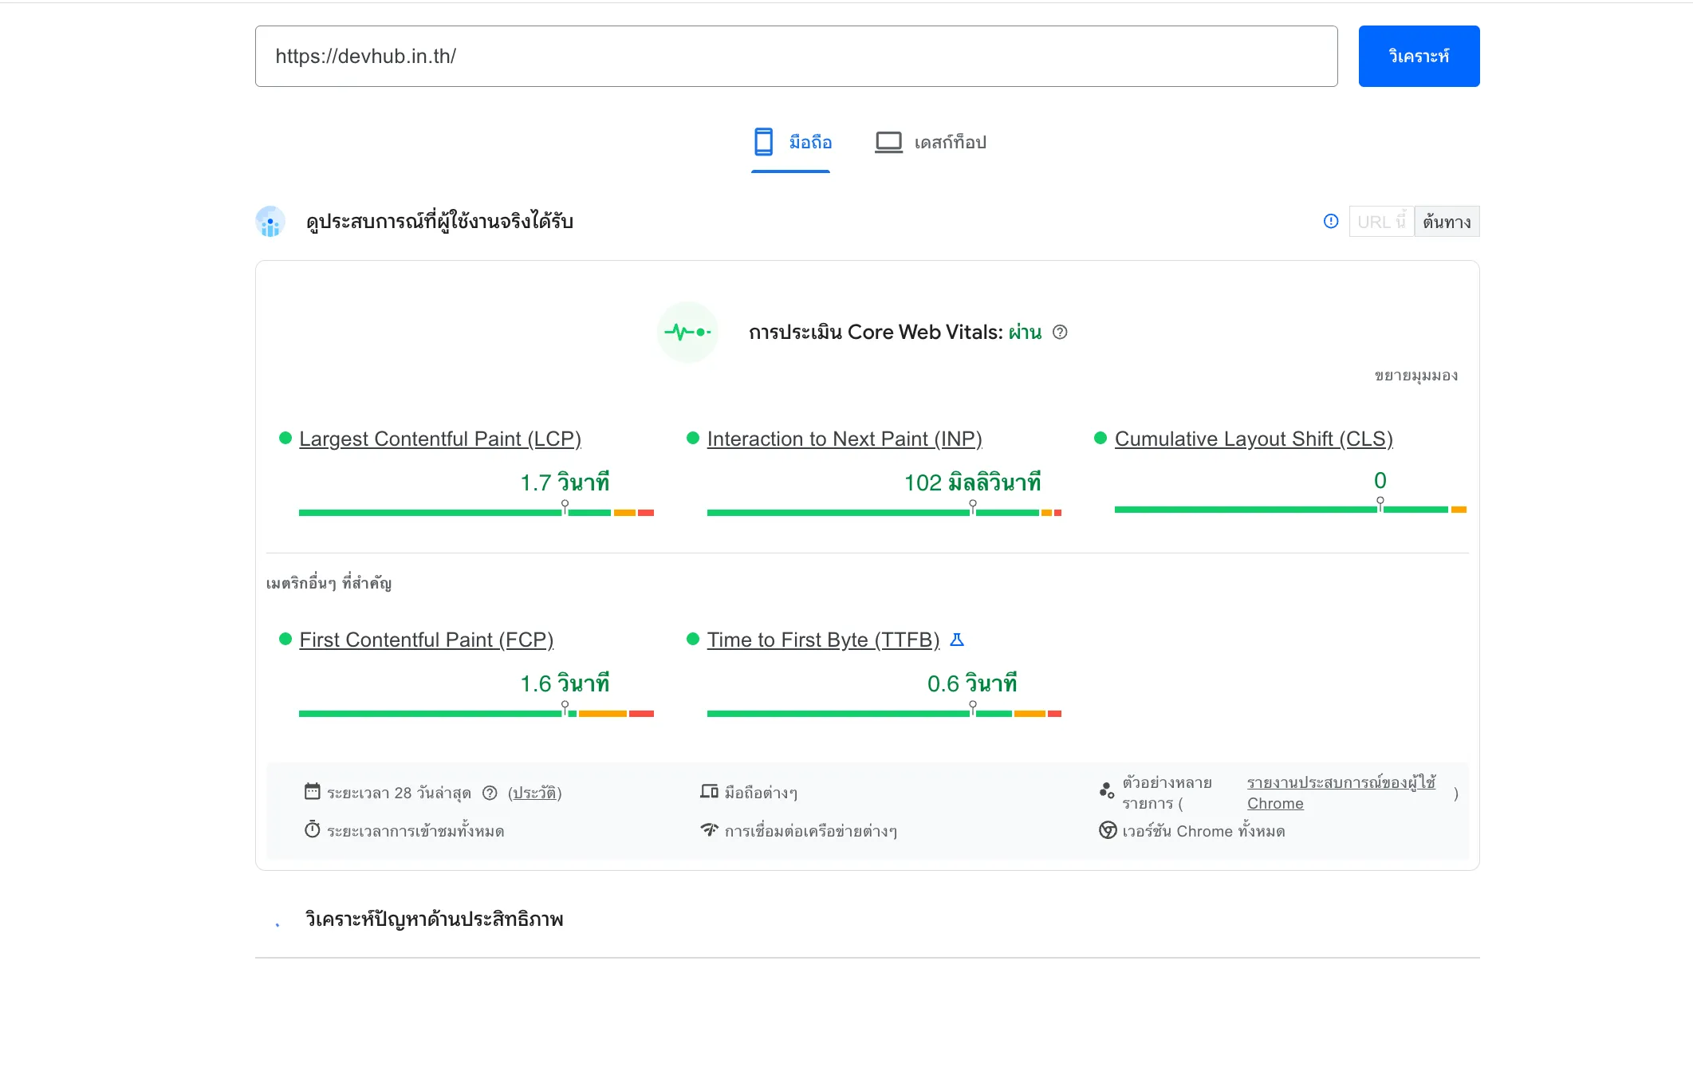Click help icon next to 28-day period
Viewport: 1693px width, 1075px height.
pos(490,793)
